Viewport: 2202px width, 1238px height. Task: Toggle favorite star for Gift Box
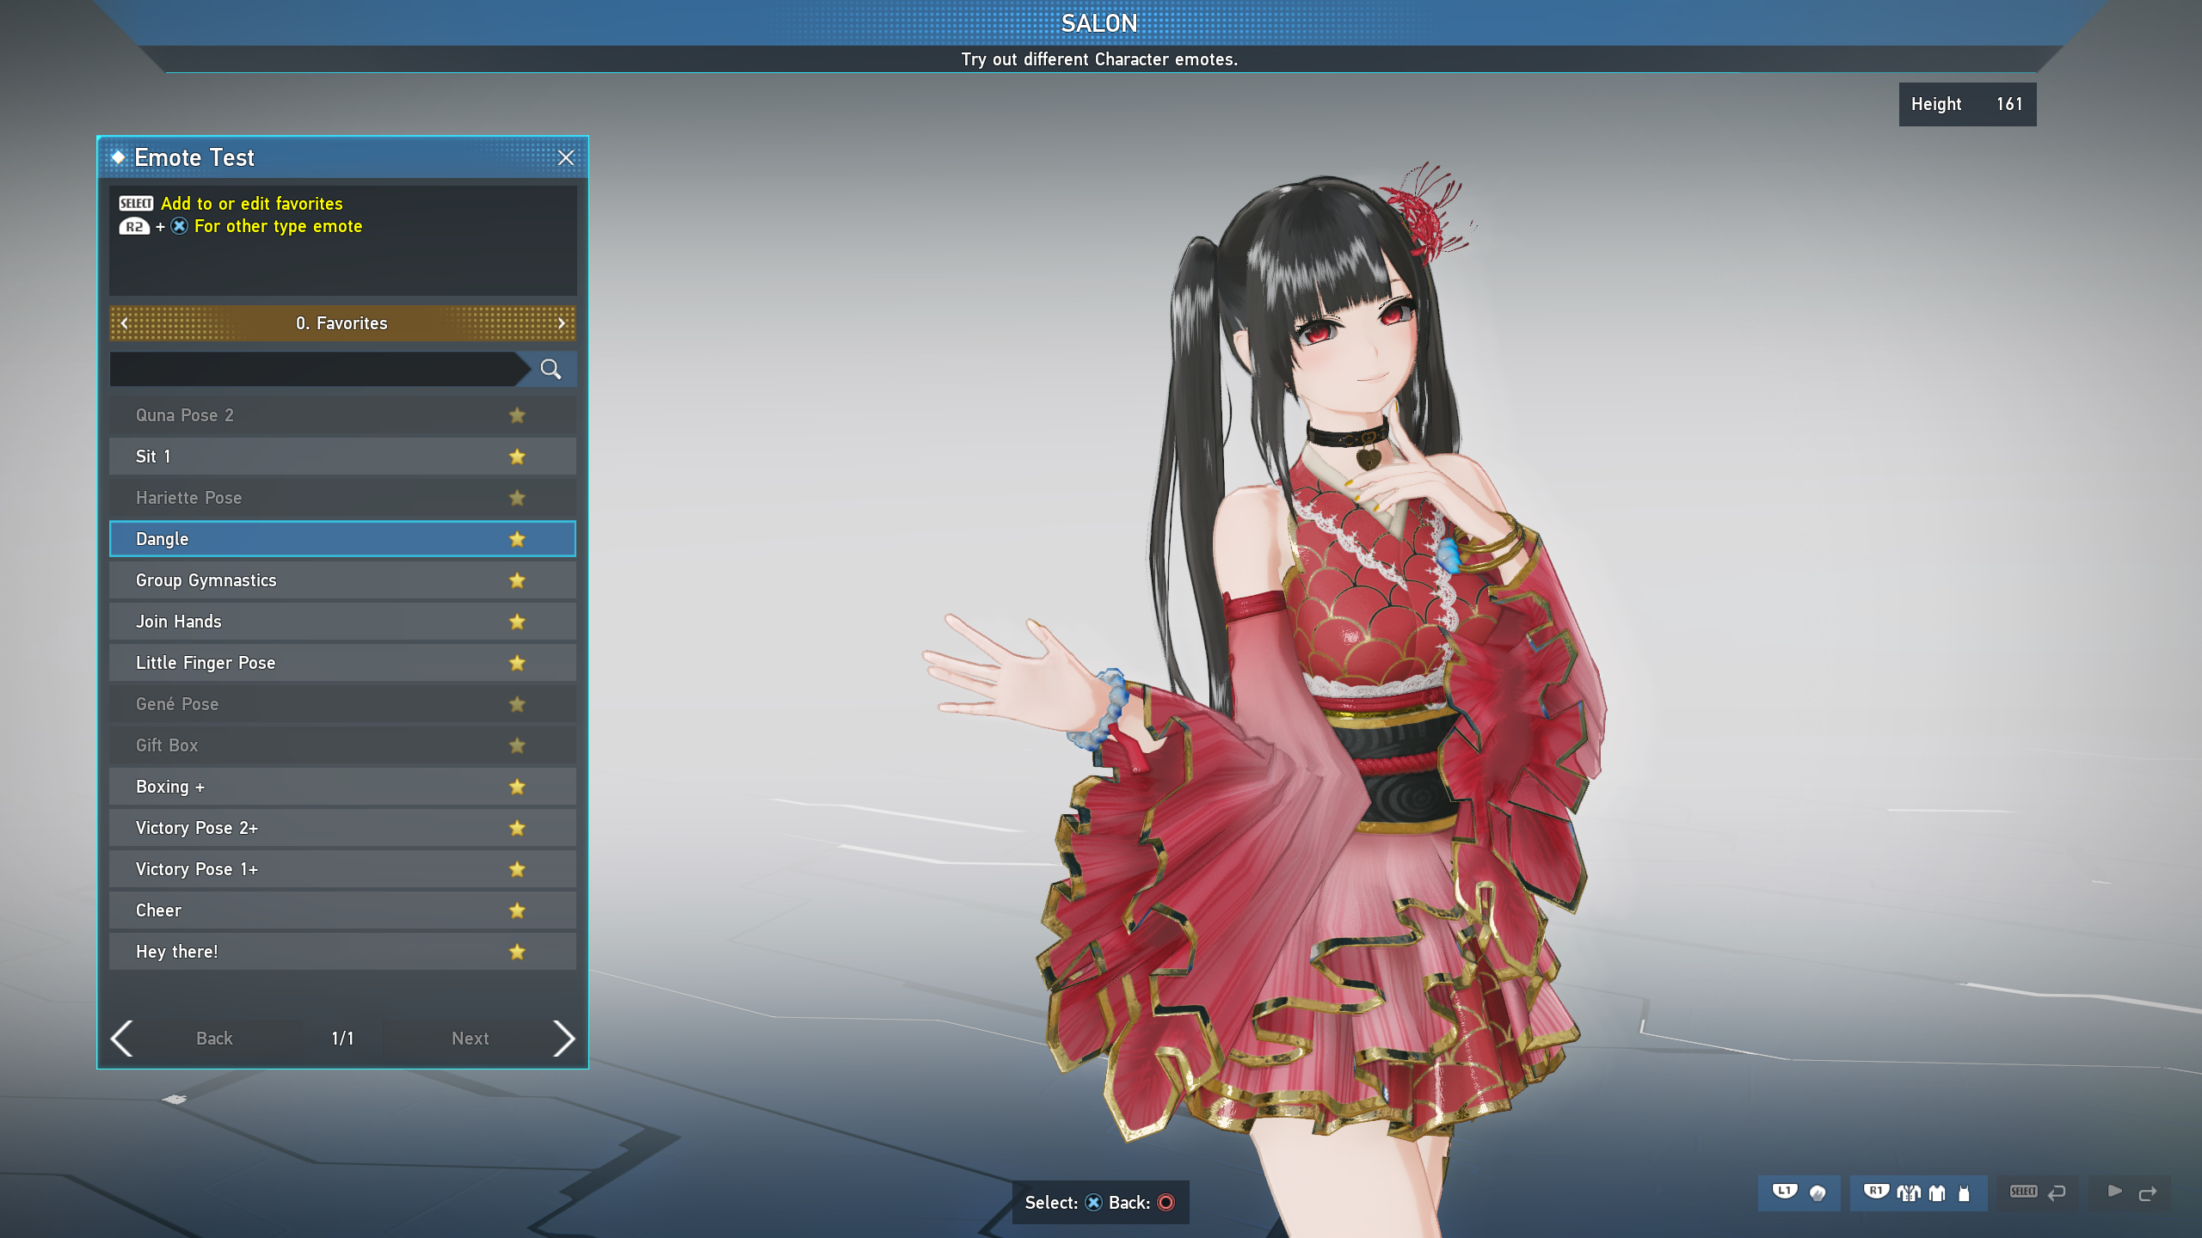517,745
